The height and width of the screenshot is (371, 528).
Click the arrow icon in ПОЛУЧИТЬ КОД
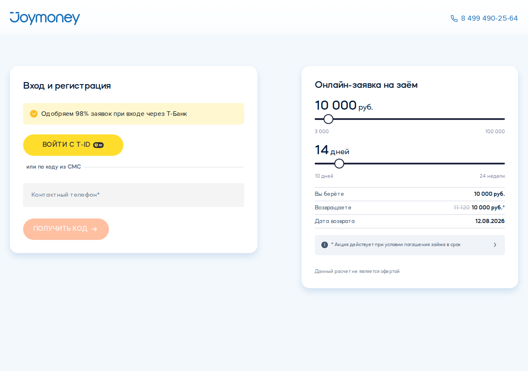coord(94,229)
